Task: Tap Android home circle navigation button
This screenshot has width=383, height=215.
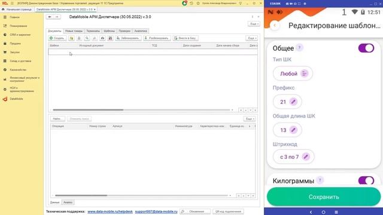Action: (x=323, y=213)
